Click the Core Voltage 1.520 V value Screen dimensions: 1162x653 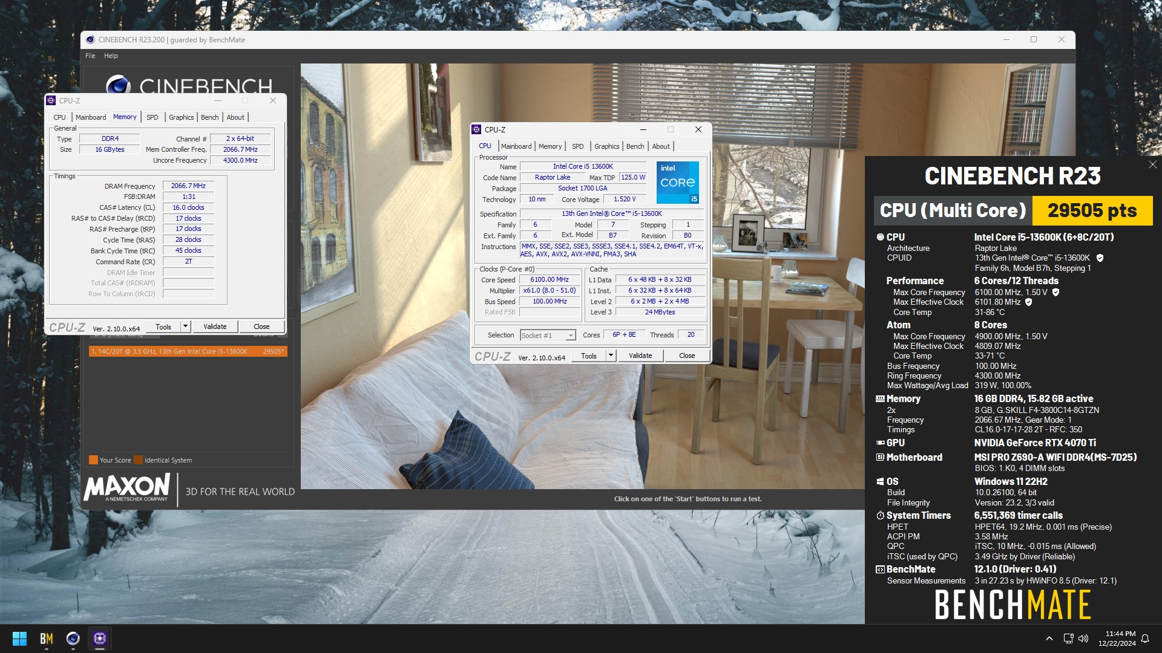point(625,199)
